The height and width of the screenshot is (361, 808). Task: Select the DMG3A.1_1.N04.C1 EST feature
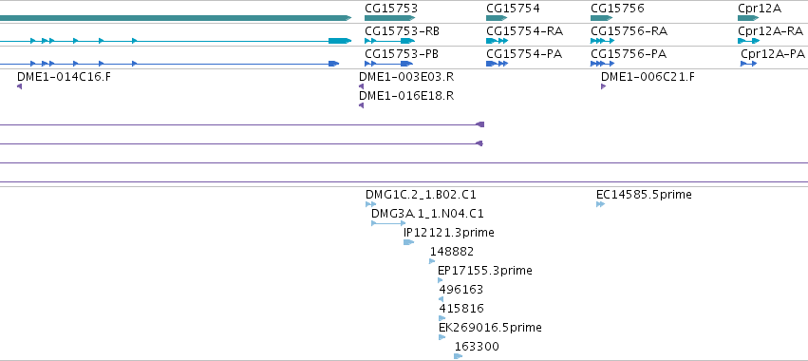coord(388,223)
